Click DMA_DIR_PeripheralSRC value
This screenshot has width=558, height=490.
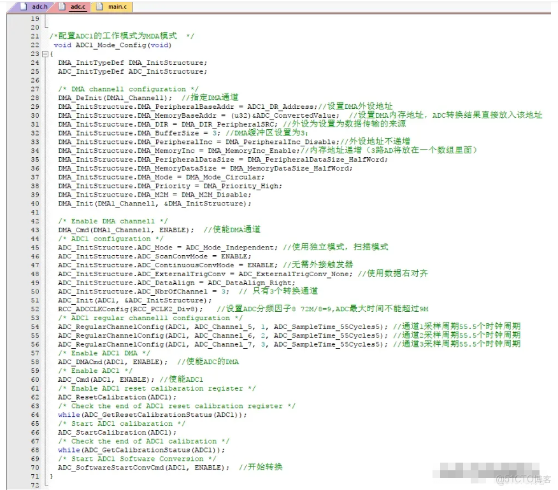[x=229, y=125]
